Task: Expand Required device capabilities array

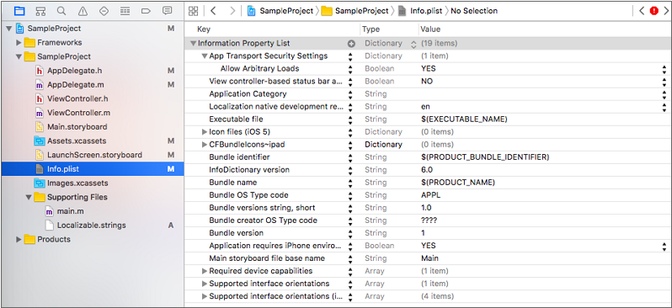Action: [205, 271]
